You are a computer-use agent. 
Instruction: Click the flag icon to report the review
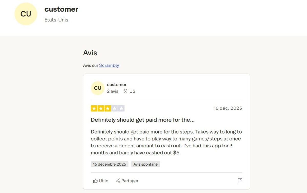click(x=239, y=181)
